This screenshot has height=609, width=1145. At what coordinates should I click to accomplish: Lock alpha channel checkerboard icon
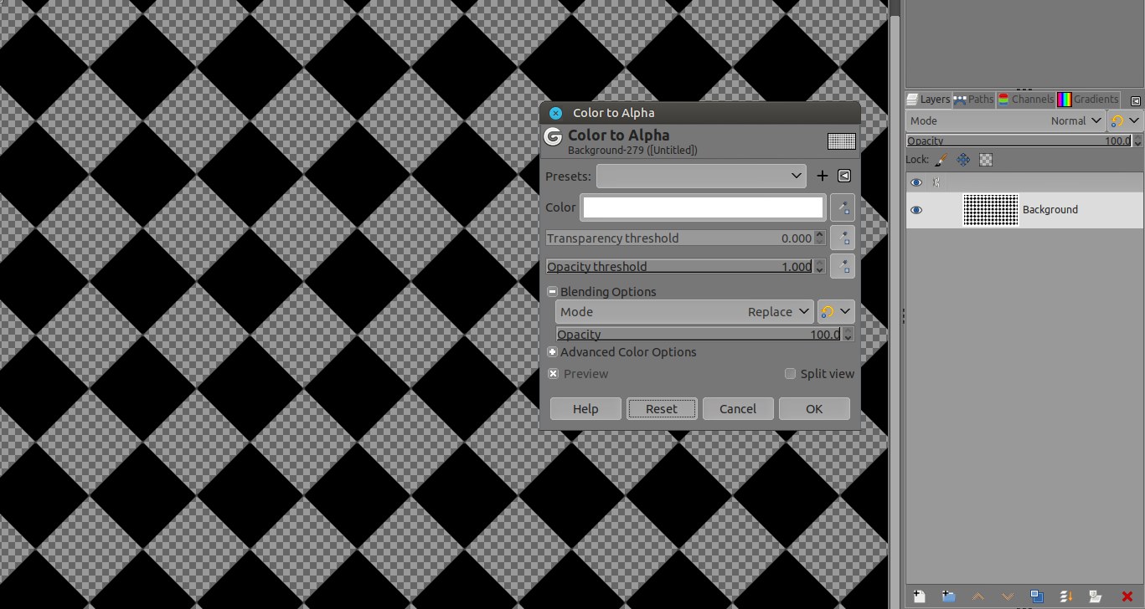click(x=986, y=159)
